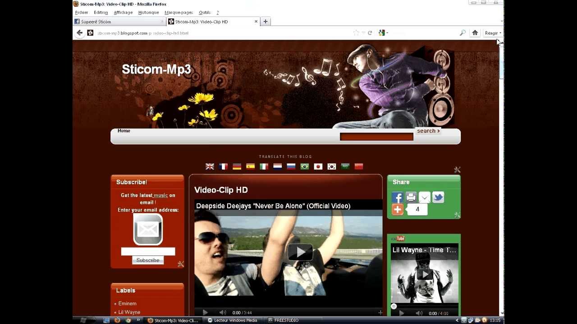Click the email address field in Subscribe
Image resolution: width=577 pixels, height=324 pixels.
pos(148,252)
